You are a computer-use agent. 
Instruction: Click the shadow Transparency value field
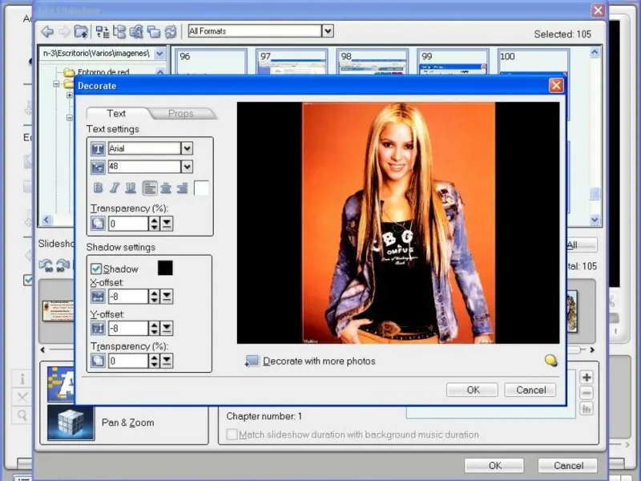click(x=128, y=361)
